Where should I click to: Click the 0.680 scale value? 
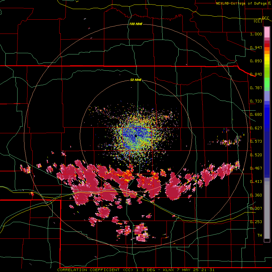click(256, 115)
